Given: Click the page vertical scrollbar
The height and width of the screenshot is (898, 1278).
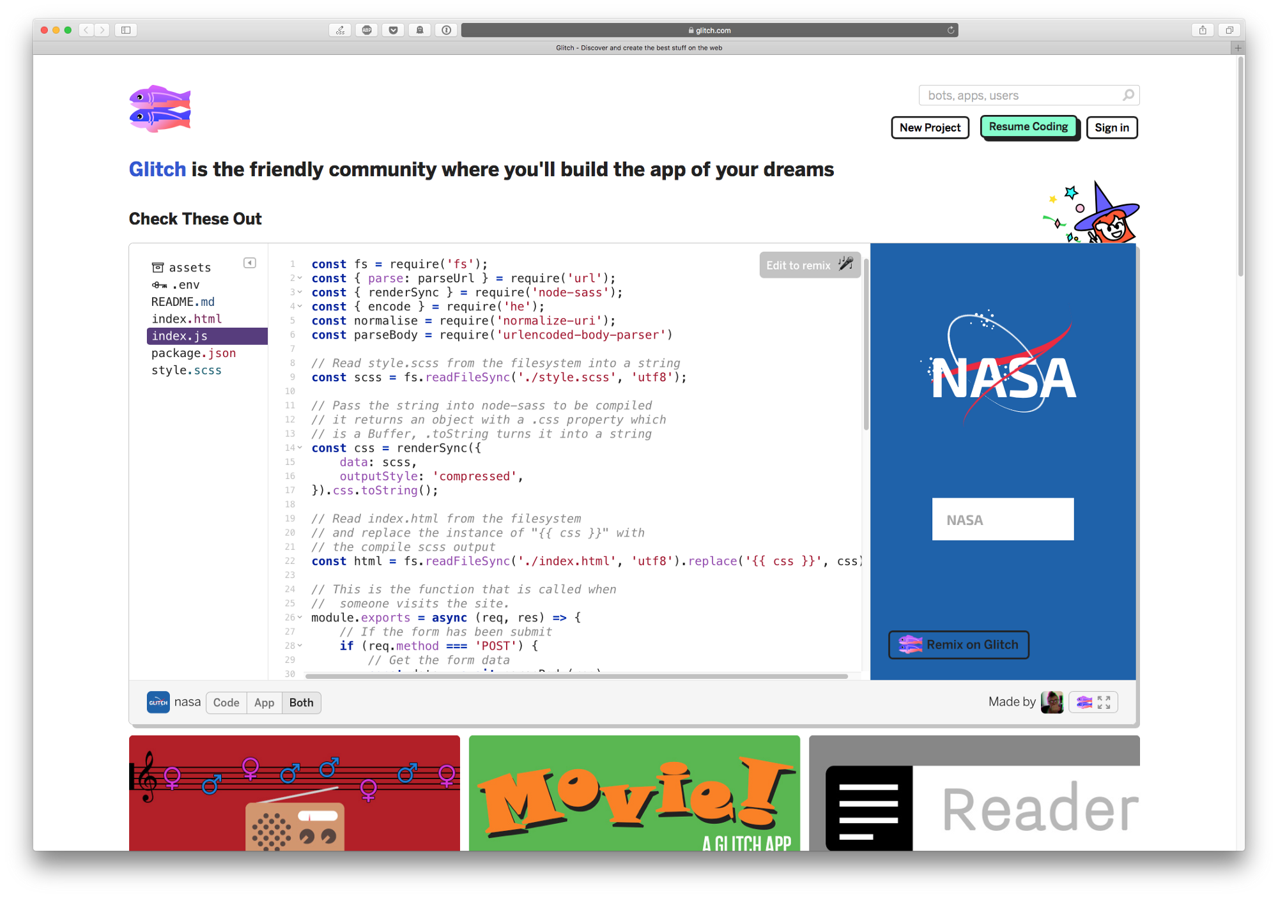Looking at the screenshot, I should pyautogui.click(x=1240, y=166).
